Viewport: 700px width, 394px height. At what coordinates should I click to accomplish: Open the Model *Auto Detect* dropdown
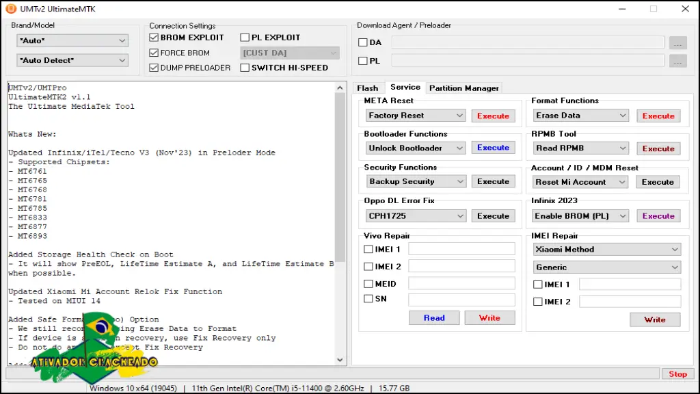pyautogui.click(x=72, y=60)
